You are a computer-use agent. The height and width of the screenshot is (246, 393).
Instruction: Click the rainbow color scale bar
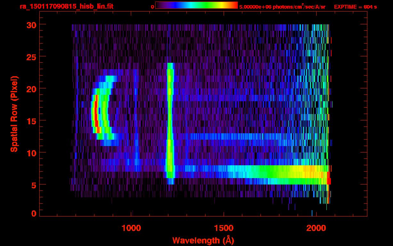click(196, 5)
